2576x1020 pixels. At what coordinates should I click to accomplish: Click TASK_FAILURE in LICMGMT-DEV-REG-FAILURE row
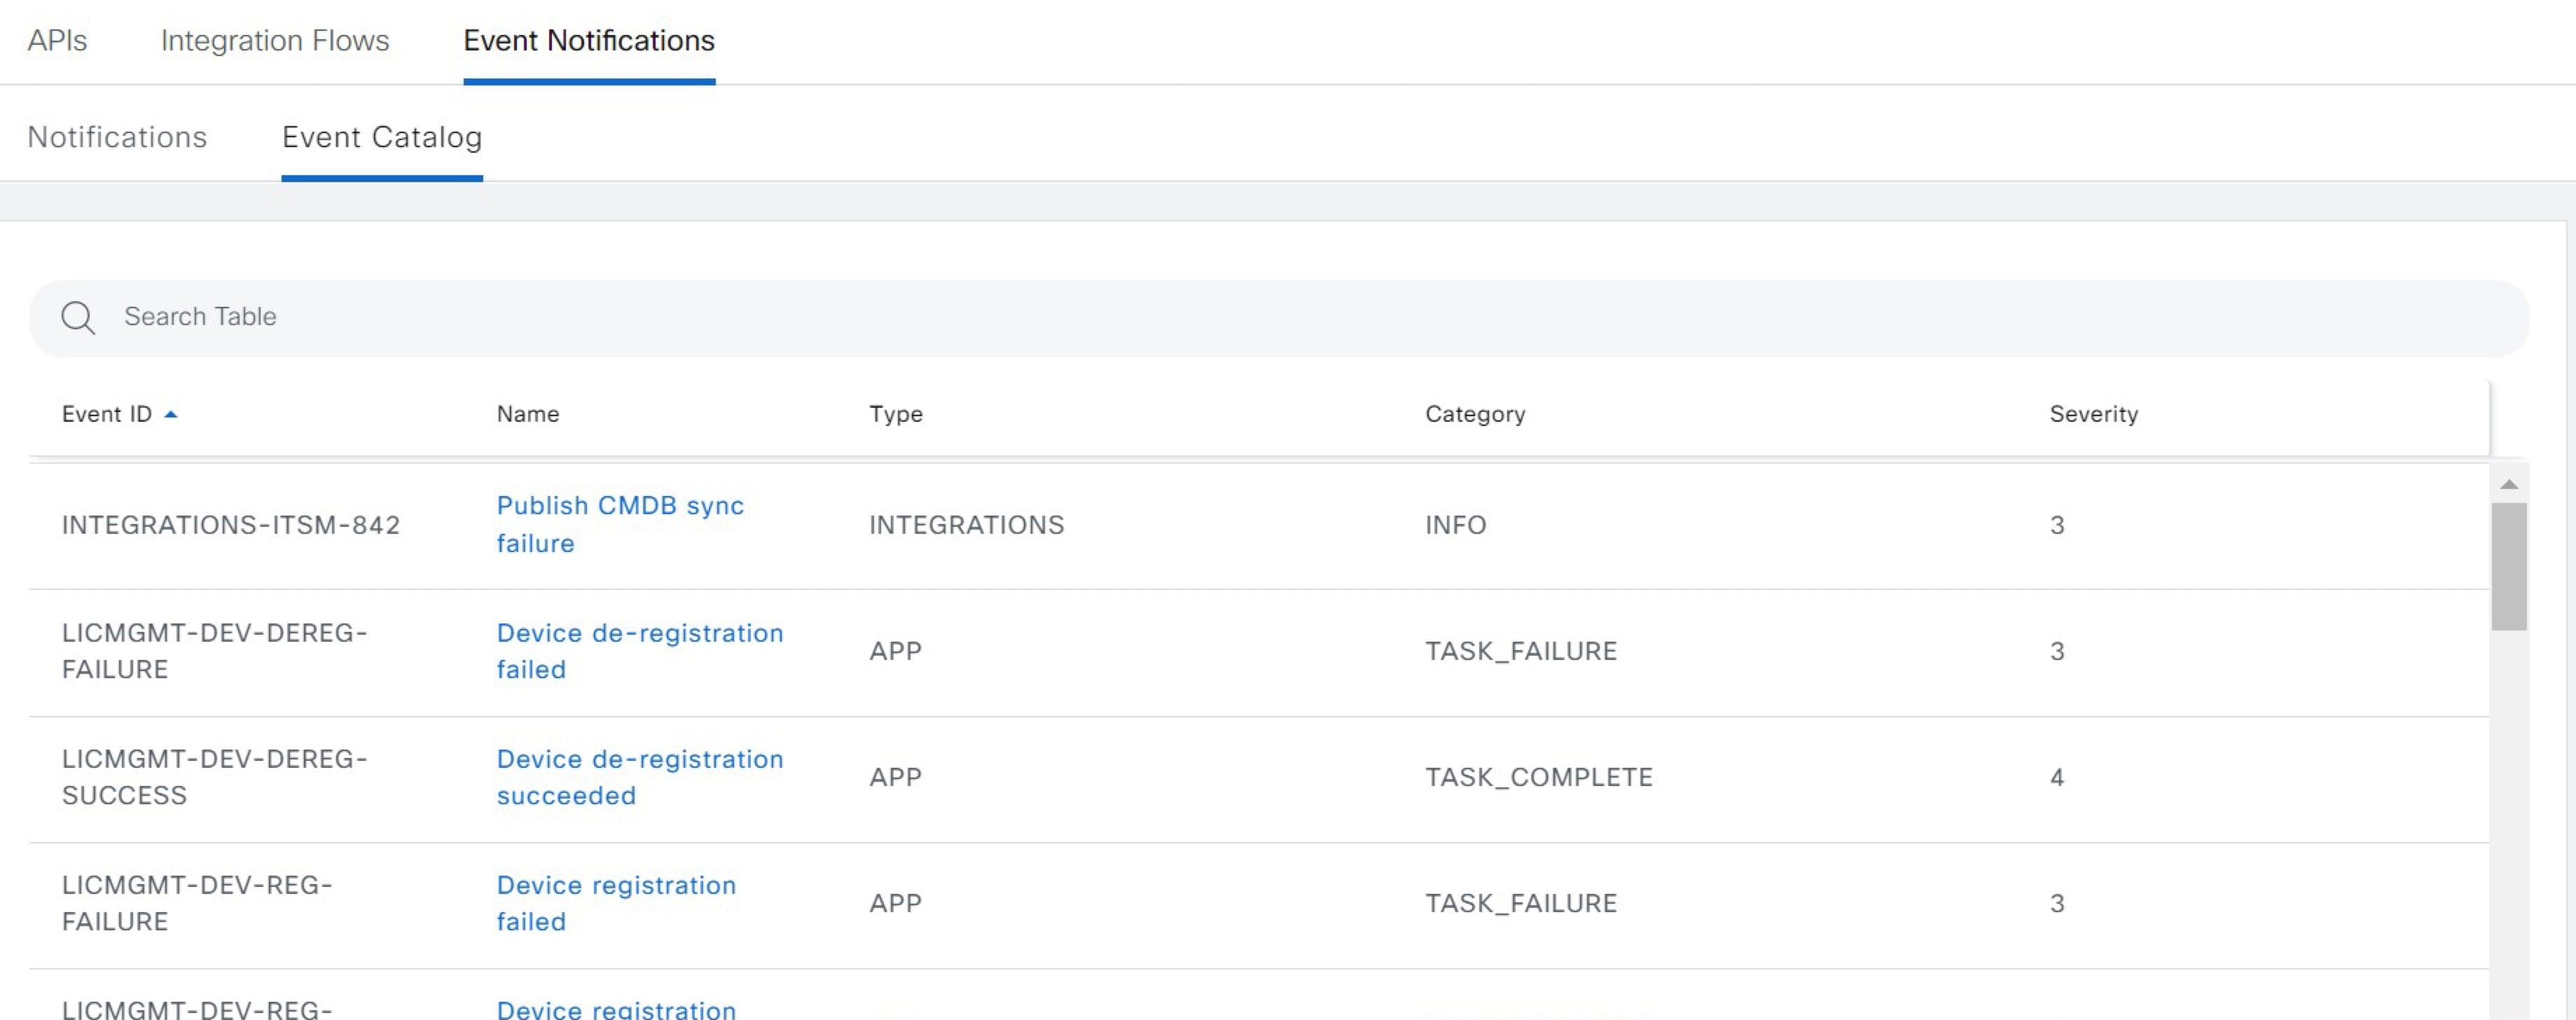click(1520, 903)
